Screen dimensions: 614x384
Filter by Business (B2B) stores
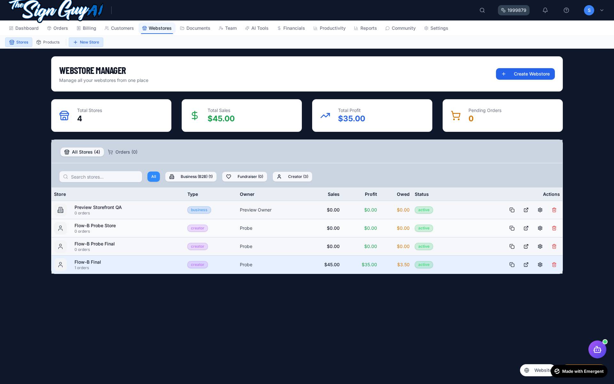coord(191,177)
